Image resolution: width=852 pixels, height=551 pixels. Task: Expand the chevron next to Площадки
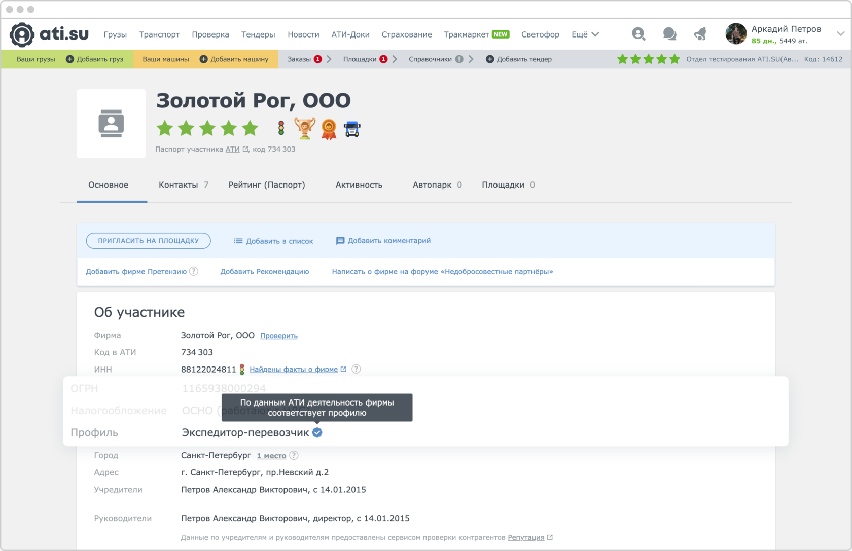(x=395, y=59)
